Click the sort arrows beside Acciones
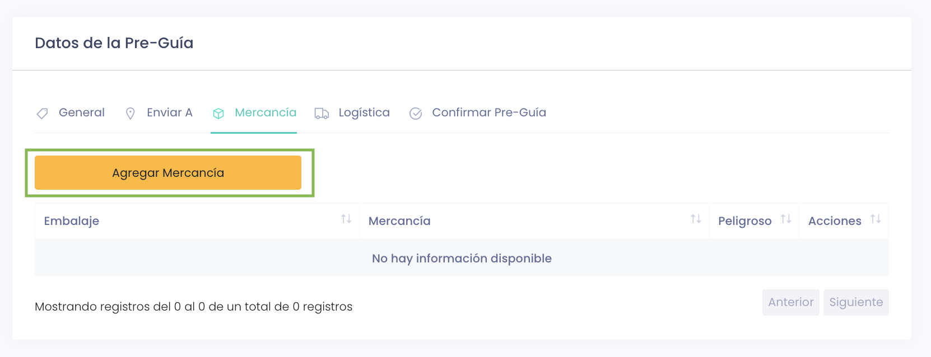 tap(876, 219)
